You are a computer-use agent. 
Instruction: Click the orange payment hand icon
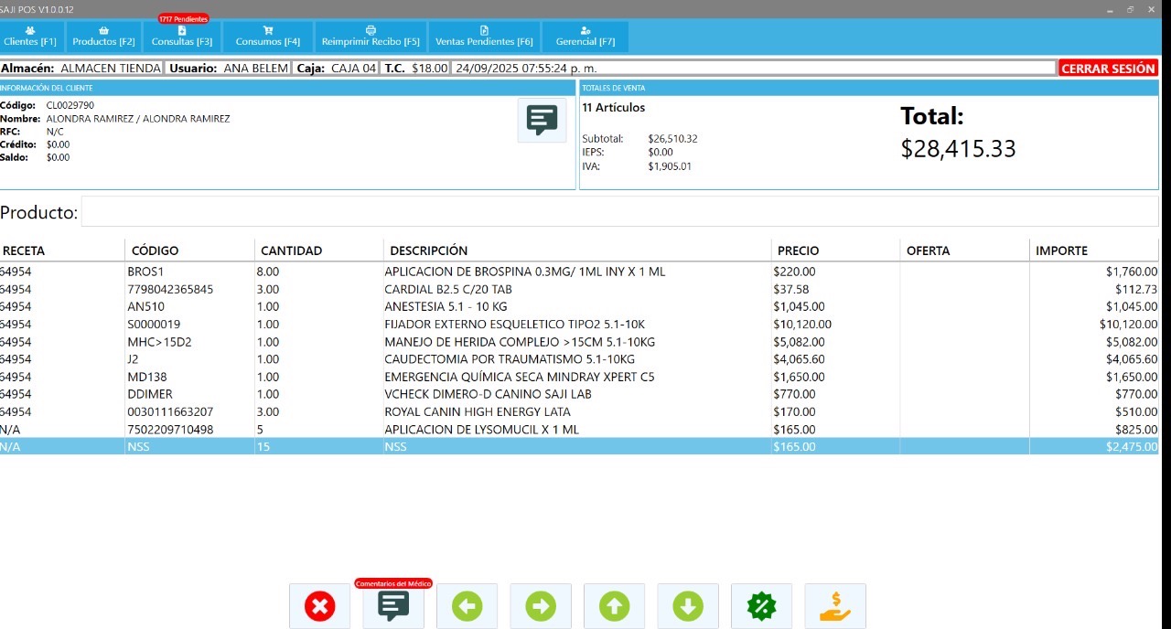click(834, 605)
